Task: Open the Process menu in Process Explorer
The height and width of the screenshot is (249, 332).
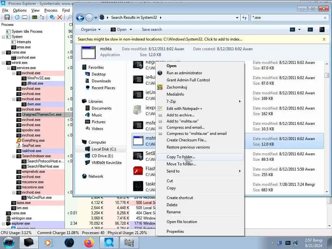Action: tap(51, 10)
